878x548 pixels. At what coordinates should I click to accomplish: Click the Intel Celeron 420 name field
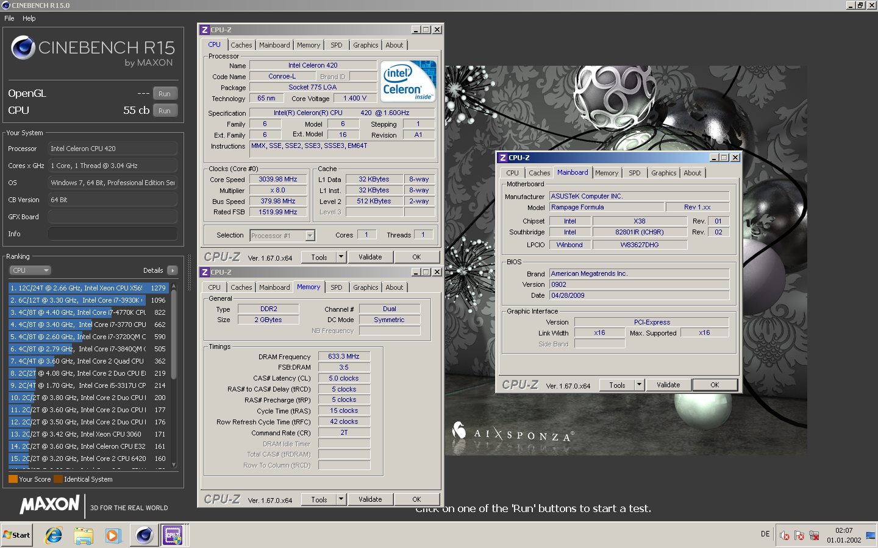[313, 65]
